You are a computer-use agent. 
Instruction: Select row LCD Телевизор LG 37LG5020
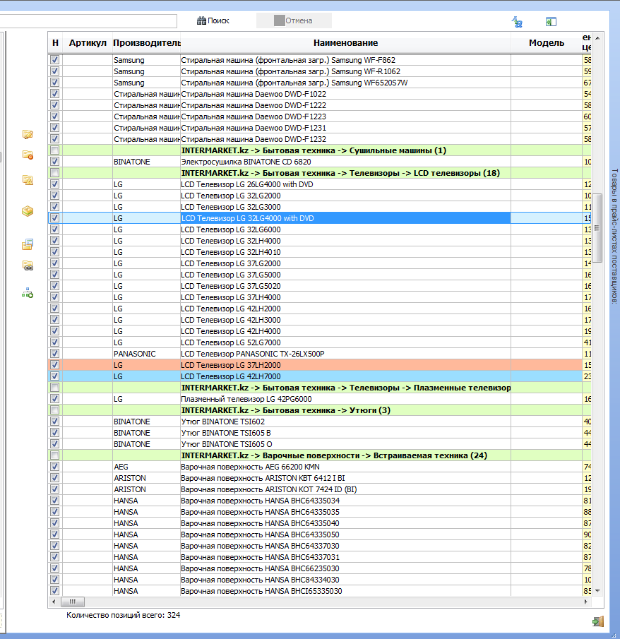pos(320,286)
